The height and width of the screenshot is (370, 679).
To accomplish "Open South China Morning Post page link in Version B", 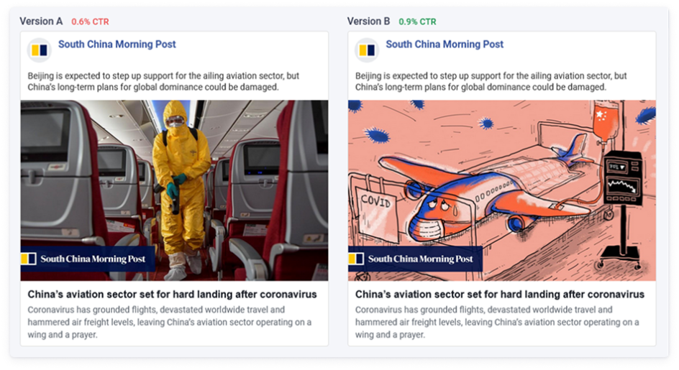I will [x=445, y=44].
